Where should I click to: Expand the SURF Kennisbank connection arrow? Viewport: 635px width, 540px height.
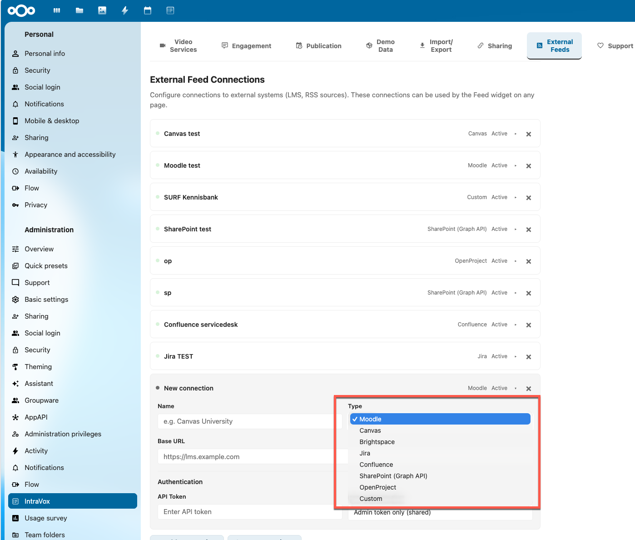point(516,197)
